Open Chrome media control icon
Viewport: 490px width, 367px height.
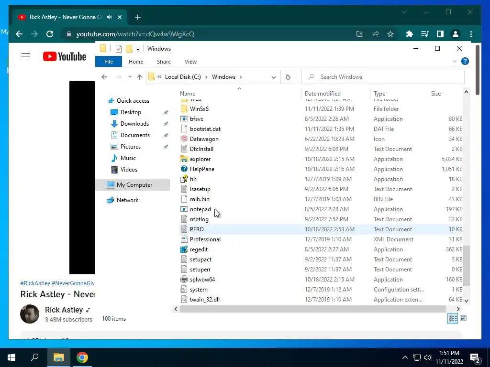(x=425, y=34)
